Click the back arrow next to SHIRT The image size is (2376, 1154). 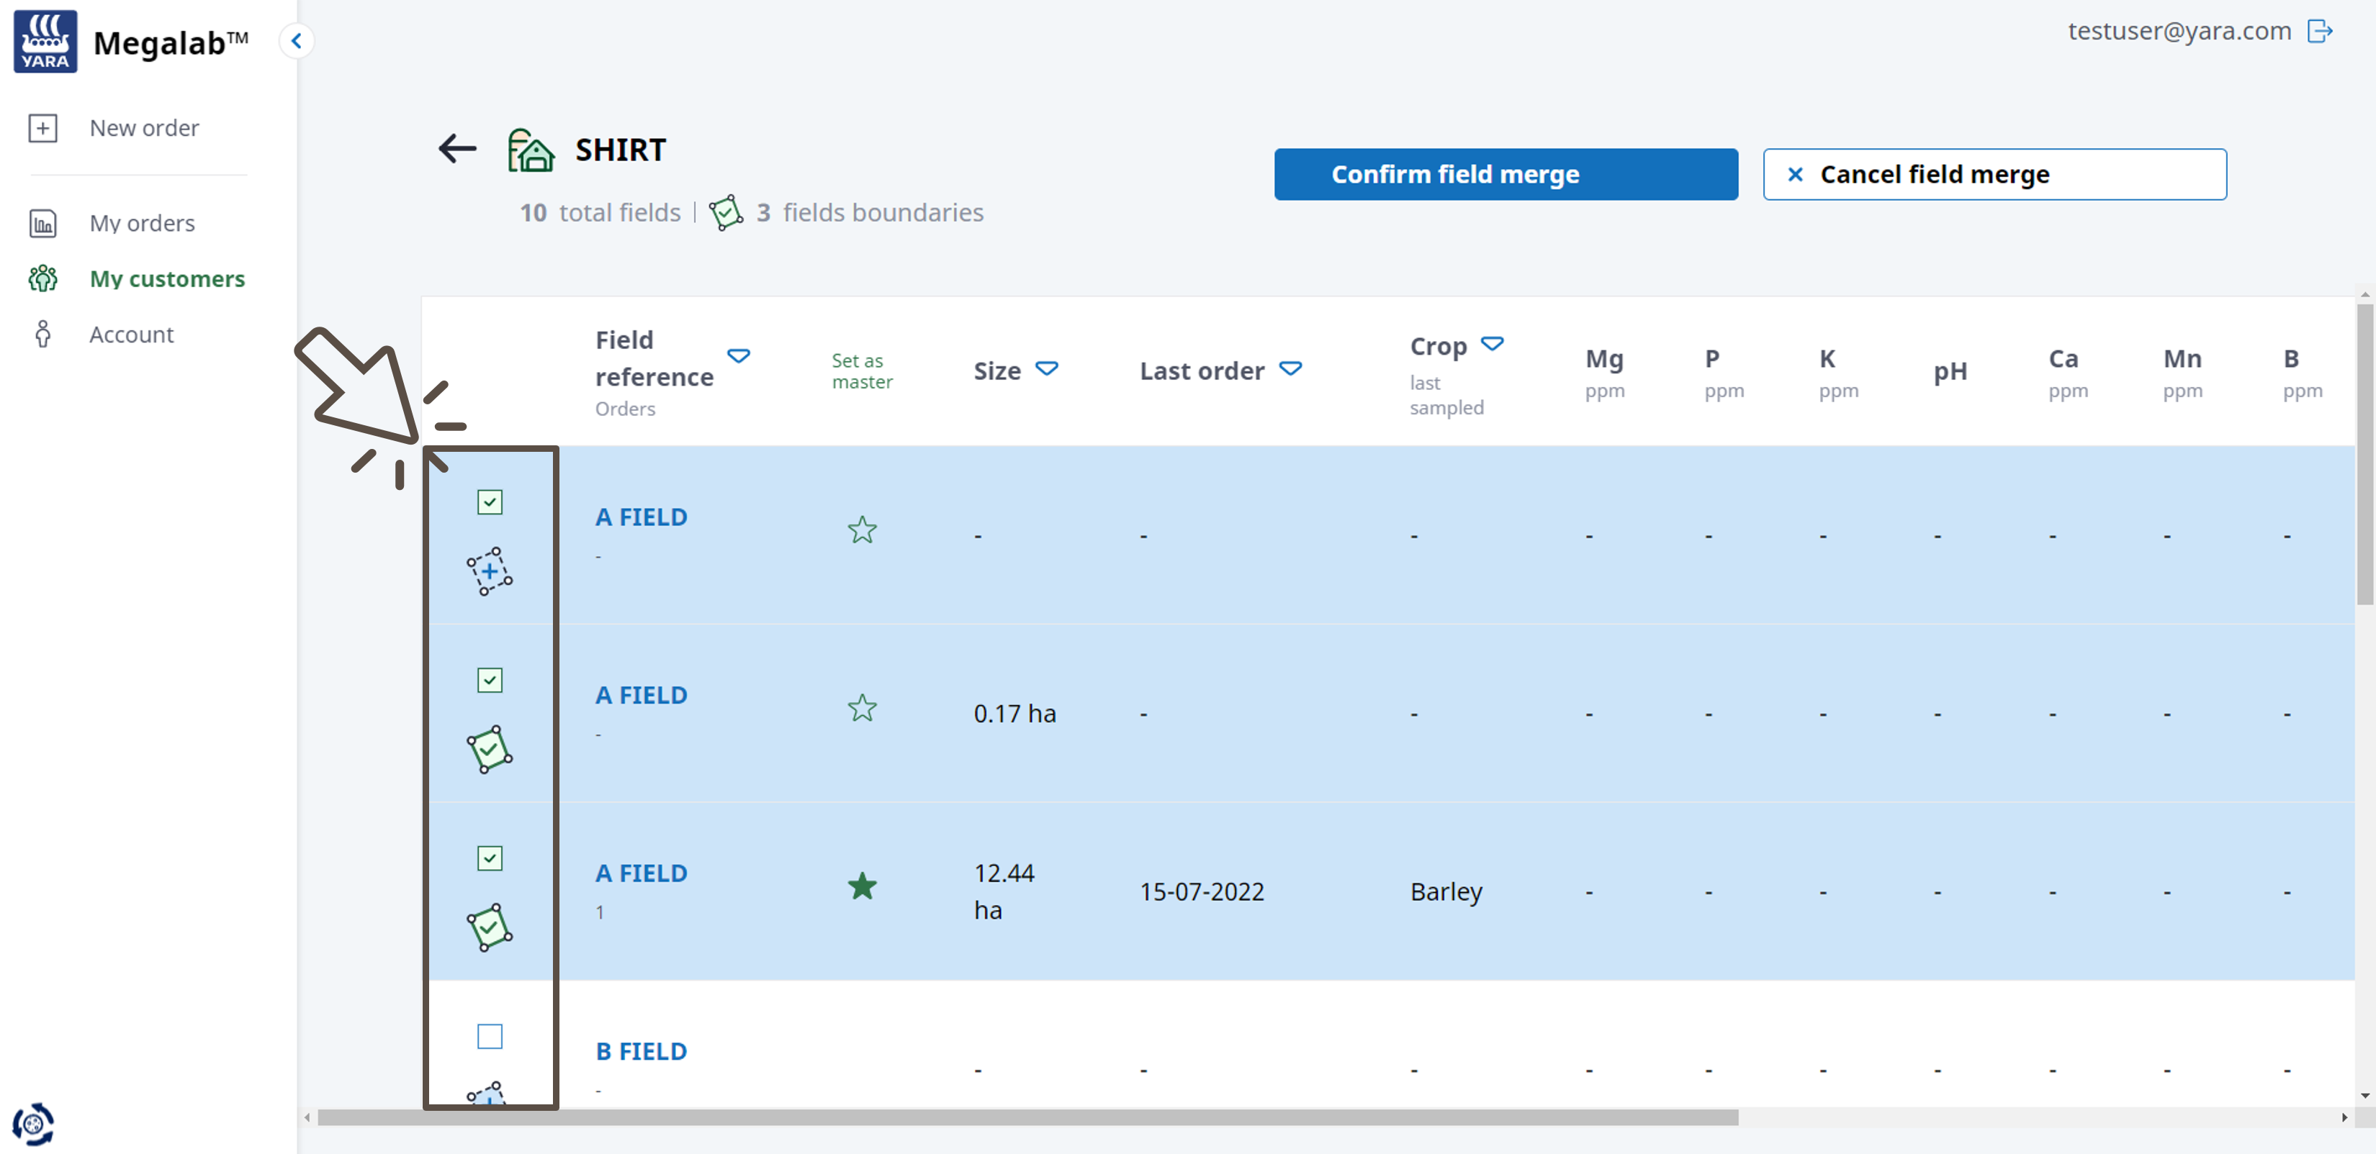pyautogui.click(x=456, y=148)
